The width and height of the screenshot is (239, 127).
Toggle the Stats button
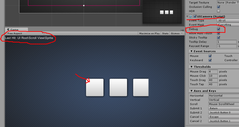coord(165,33)
